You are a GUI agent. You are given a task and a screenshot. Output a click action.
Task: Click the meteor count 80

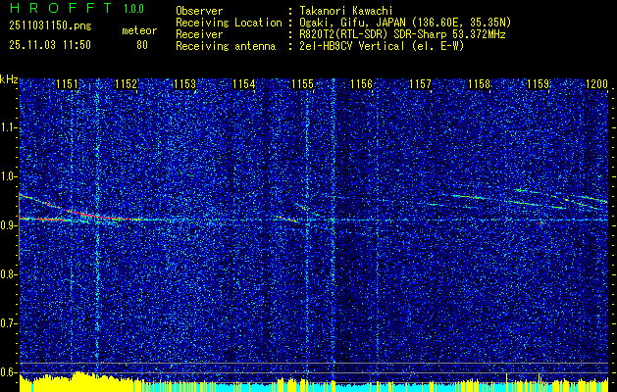pos(142,45)
